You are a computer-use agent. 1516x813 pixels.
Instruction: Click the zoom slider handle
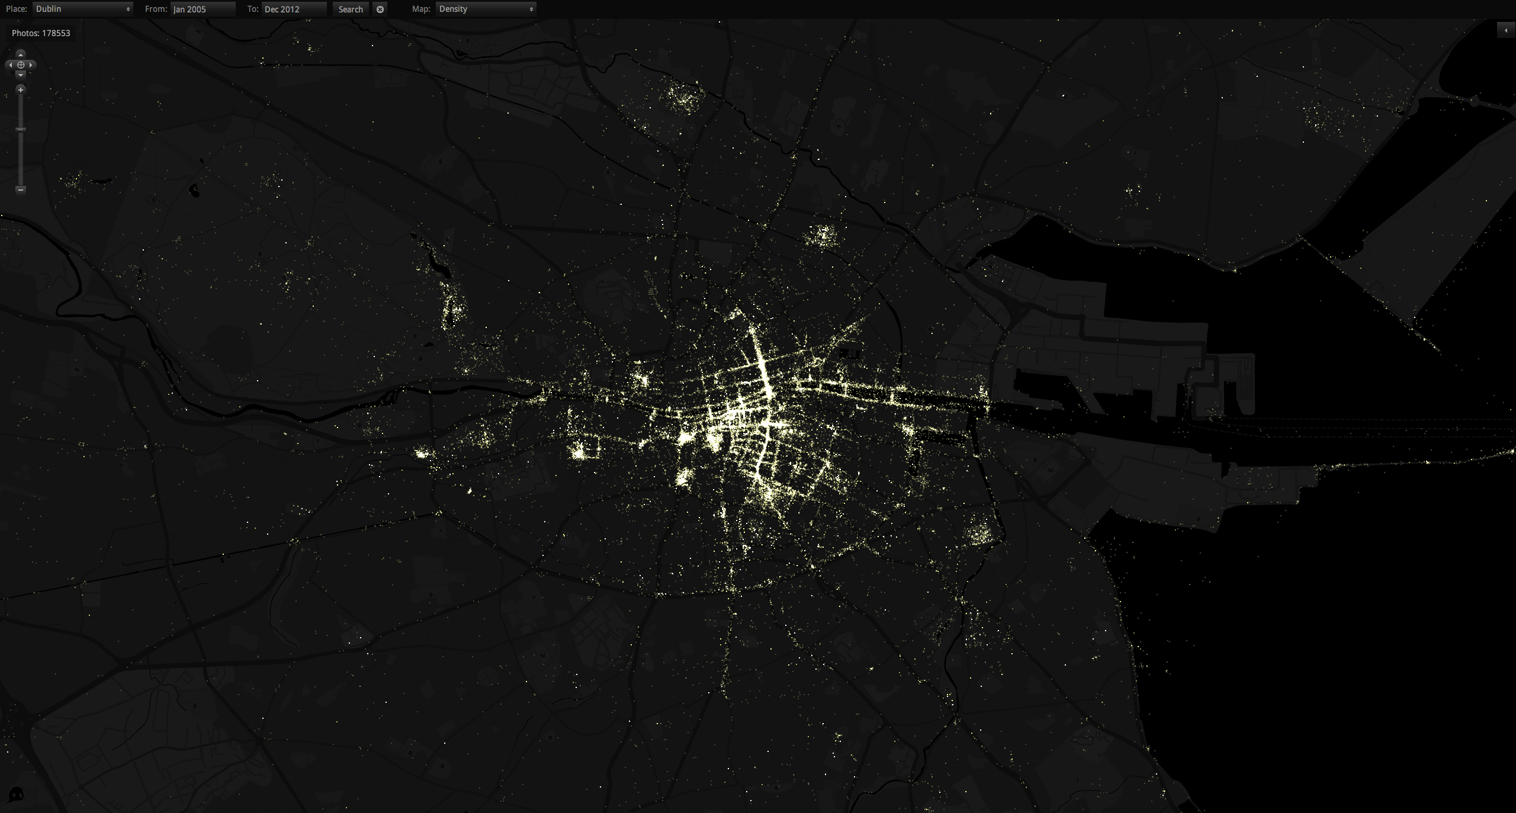tap(21, 129)
